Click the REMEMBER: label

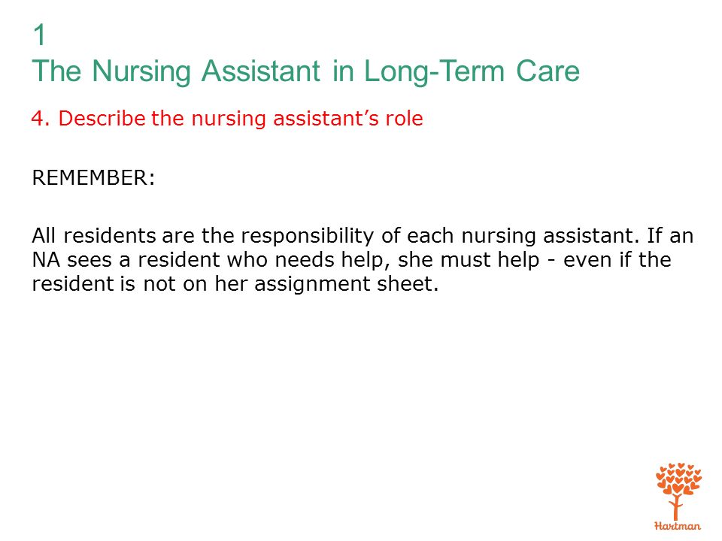(93, 177)
